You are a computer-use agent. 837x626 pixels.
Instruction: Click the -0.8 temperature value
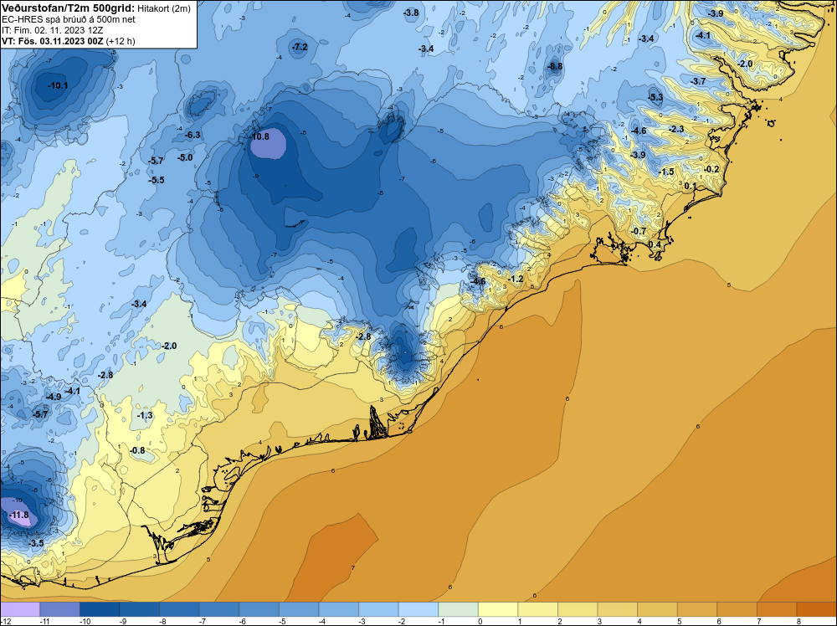pos(137,450)
